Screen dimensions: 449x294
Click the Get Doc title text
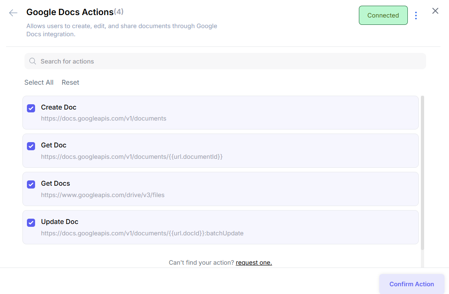(x=53, y=145)
